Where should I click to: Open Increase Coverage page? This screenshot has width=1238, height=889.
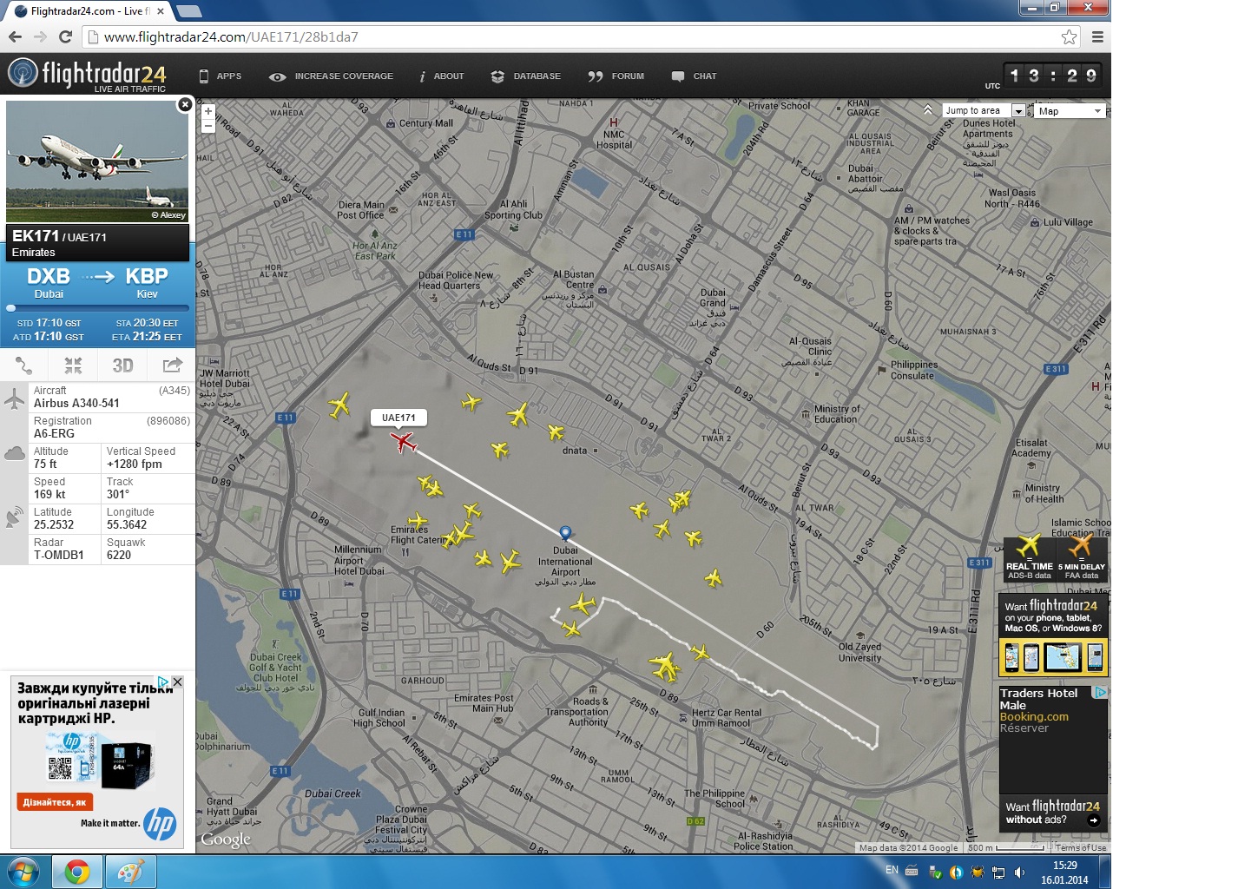pyautogui.click(x=331, y=76)
